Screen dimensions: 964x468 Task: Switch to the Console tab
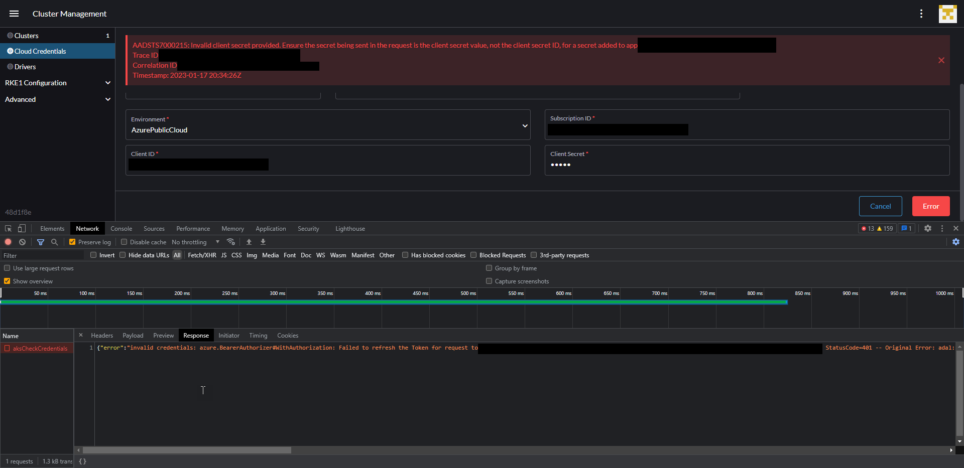click(x=121, y=228)
